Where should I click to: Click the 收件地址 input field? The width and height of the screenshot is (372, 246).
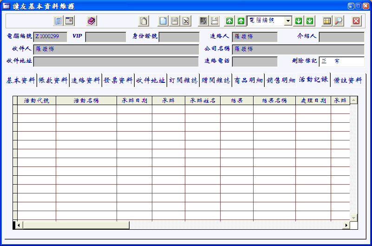(x=116, y=62)
